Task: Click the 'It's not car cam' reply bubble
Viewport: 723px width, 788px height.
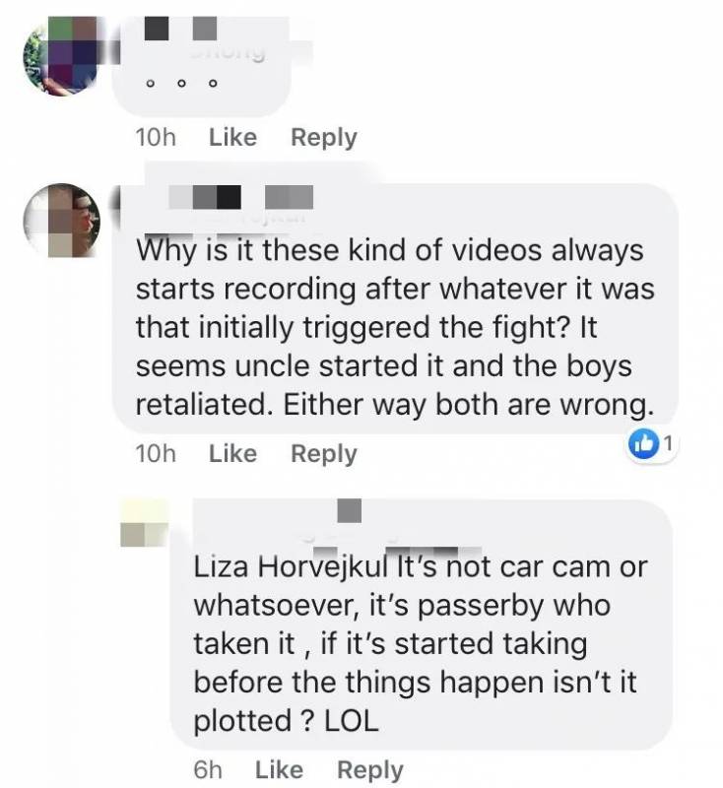Action: pos(421,624)
